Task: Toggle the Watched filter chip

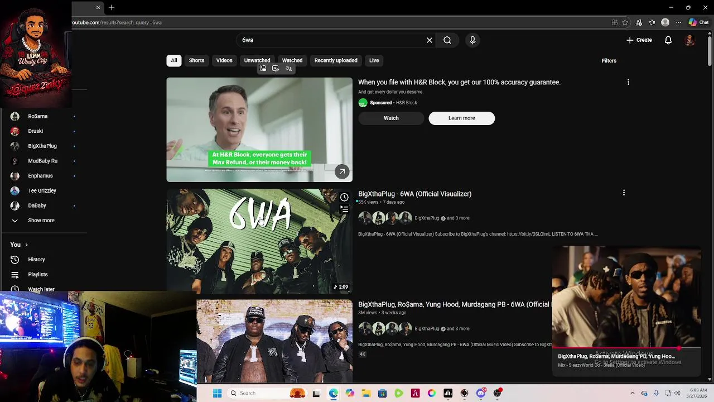Action: tap(292, 60)
